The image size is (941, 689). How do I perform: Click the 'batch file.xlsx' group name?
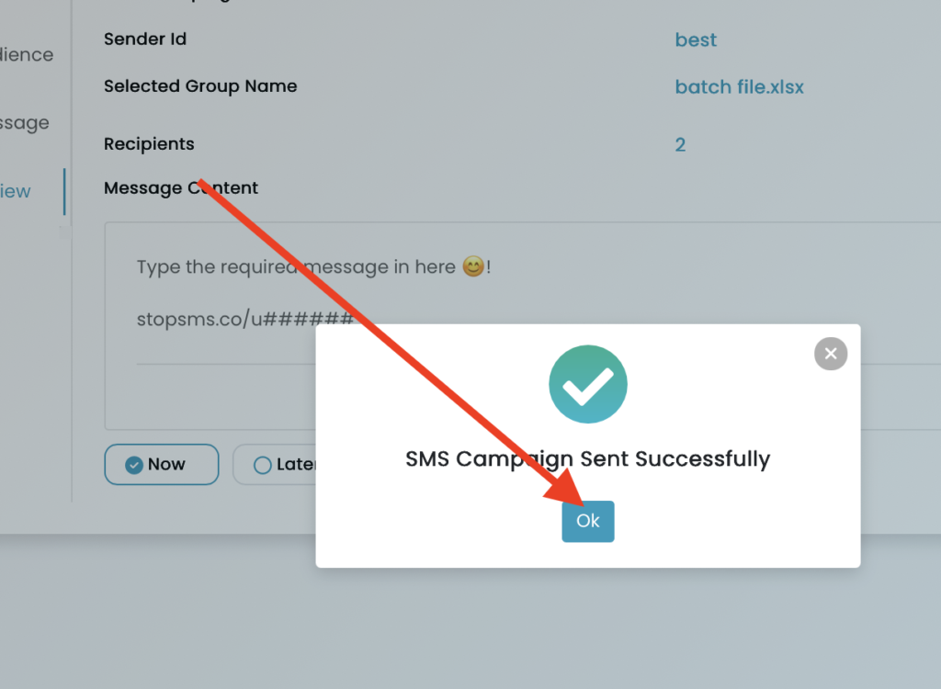739,87
